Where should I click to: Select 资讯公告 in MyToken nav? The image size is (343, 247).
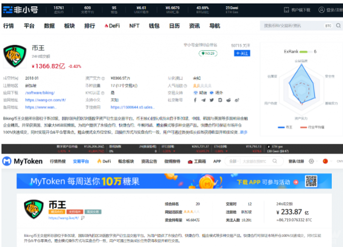pyautogui.click(x=149, y=161)
